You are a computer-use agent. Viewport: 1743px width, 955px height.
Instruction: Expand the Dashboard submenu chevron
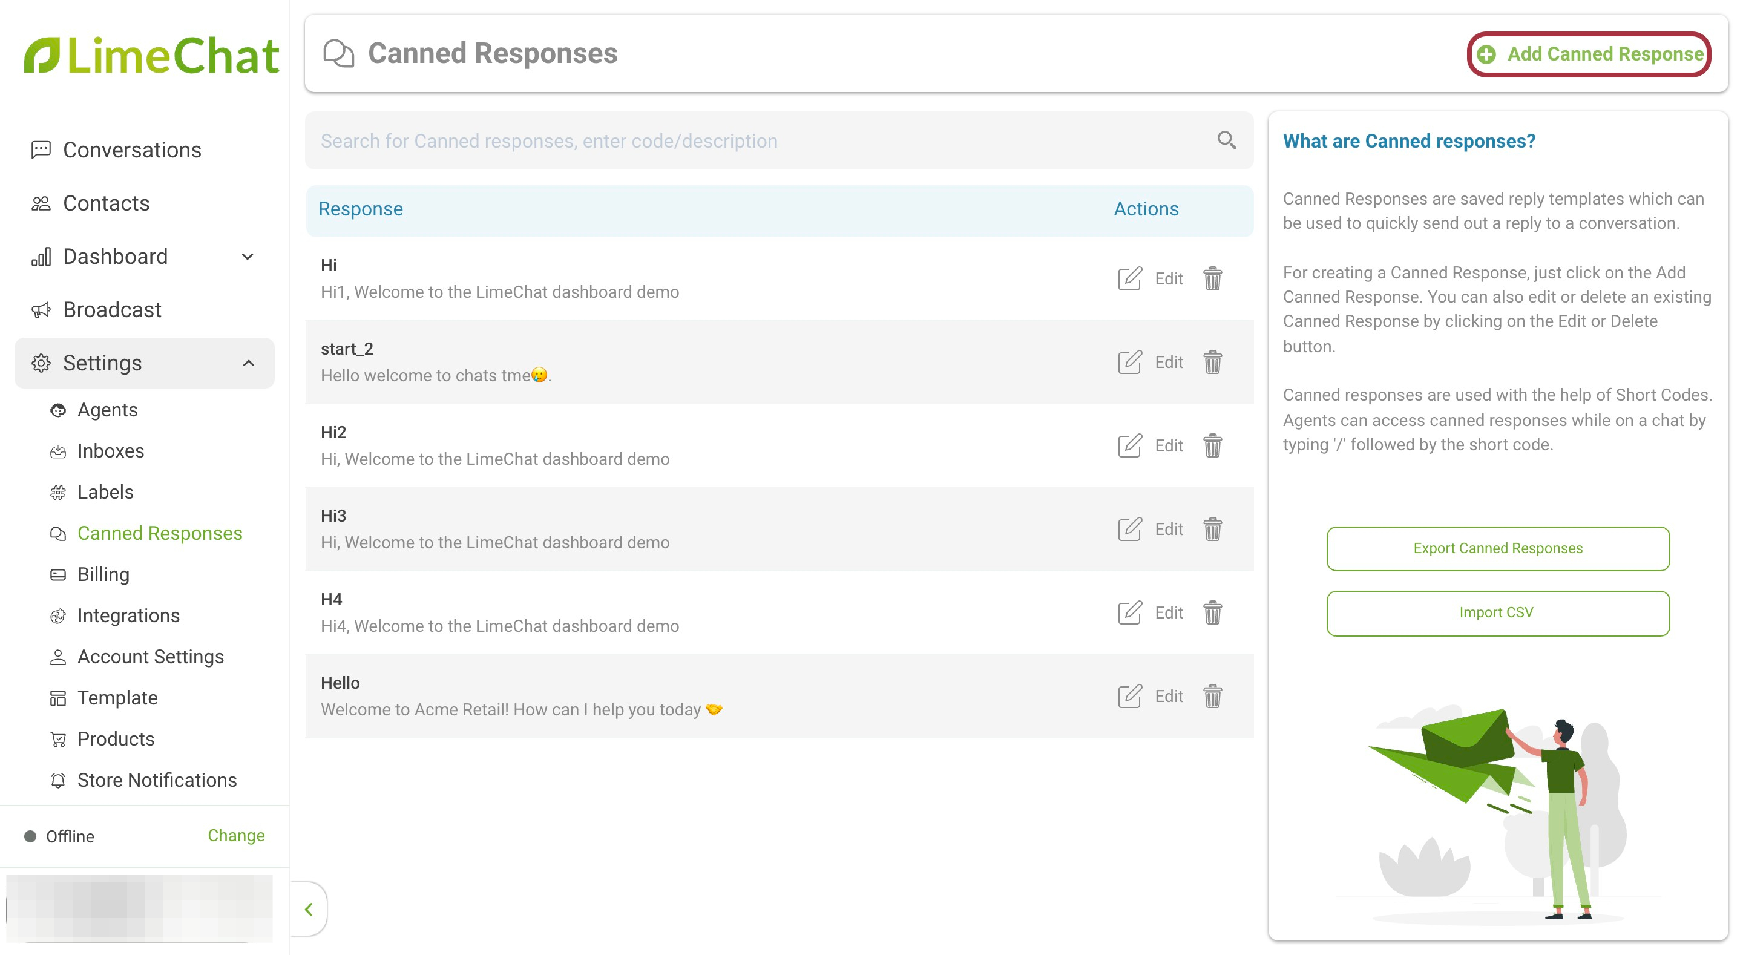248,257
